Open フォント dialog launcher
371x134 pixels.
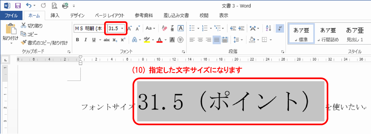click(x=183, y=51)
